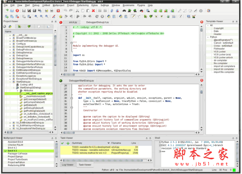Open the Plugins menu
Image resolution: width=242 pixels, height=174 pixels.
[x=141, y=5]
